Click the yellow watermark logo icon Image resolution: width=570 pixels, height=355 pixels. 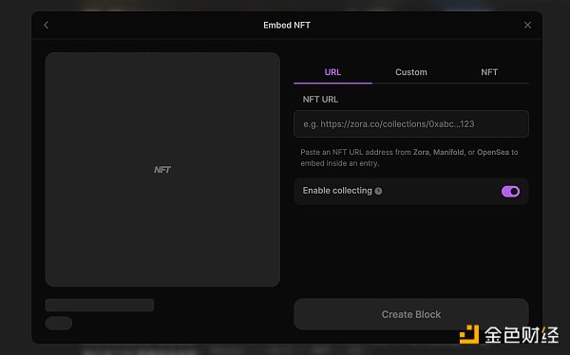pos(469,334)
